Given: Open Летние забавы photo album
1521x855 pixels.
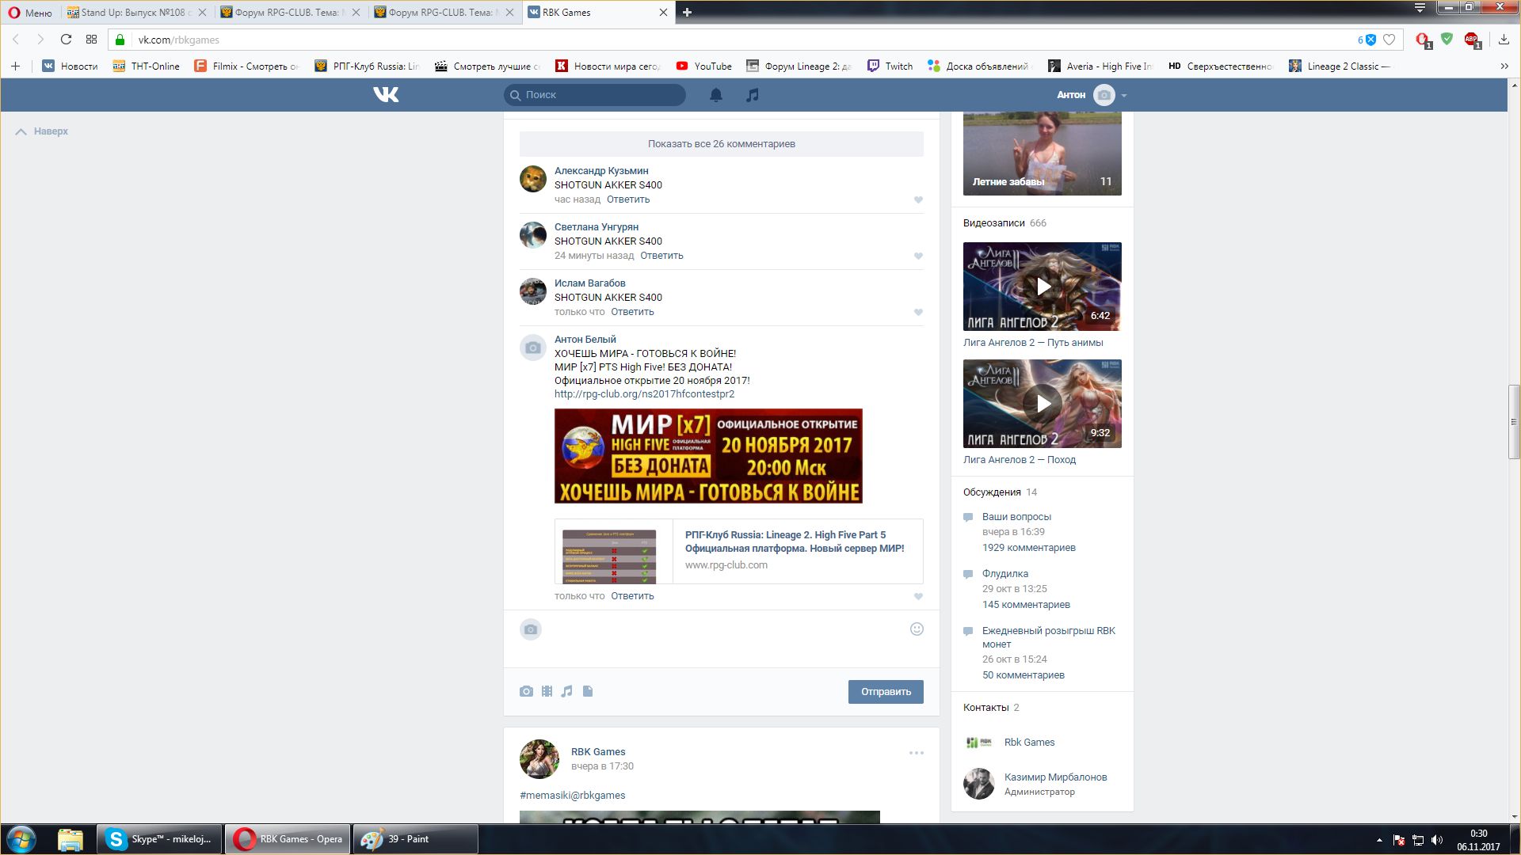Looking at the screenshot, I should click(1042, 154).
